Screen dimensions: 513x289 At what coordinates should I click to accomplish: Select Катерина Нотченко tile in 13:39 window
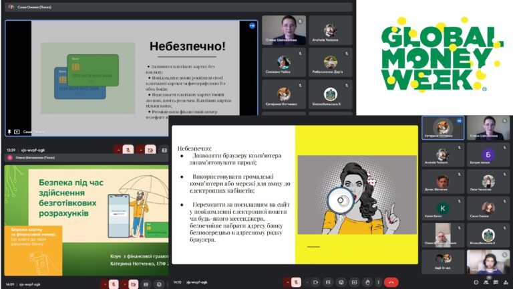pyautogui.click(x=284, y=94)
